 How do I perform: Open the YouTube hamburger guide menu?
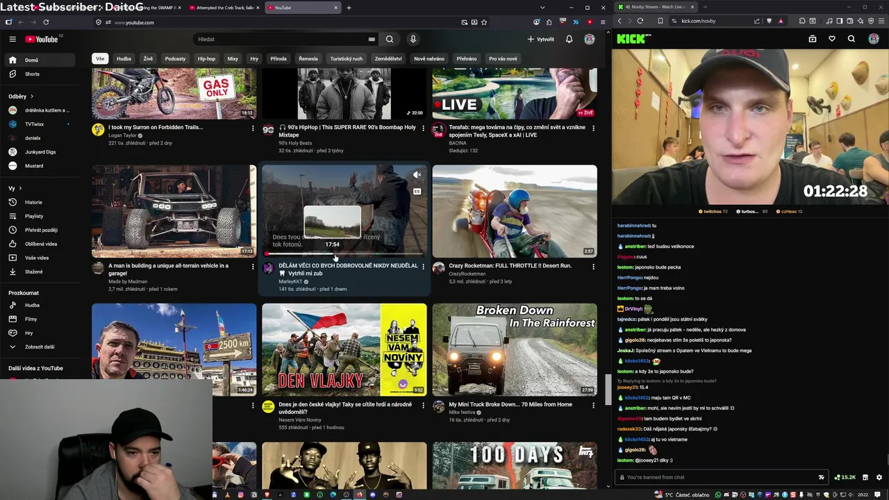(x=13, y=40)
